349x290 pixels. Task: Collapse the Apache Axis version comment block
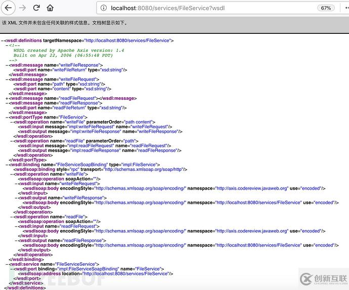tap(7, 45)
